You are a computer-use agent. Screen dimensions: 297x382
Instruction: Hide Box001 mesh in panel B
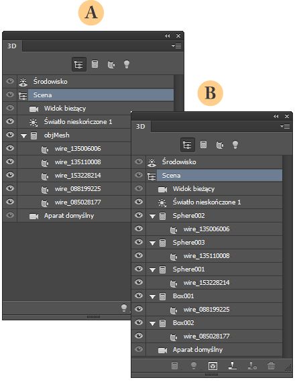(139, 296)
